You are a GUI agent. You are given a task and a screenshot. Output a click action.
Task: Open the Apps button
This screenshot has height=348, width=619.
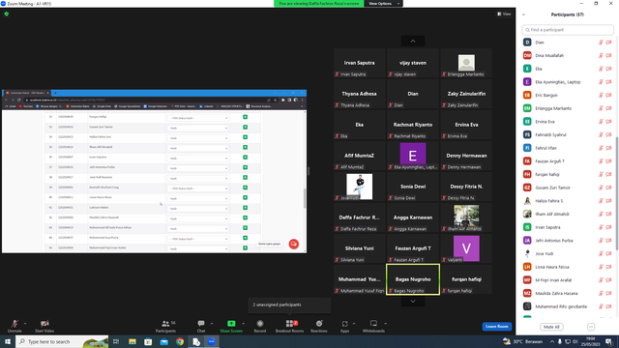point(344,326)
